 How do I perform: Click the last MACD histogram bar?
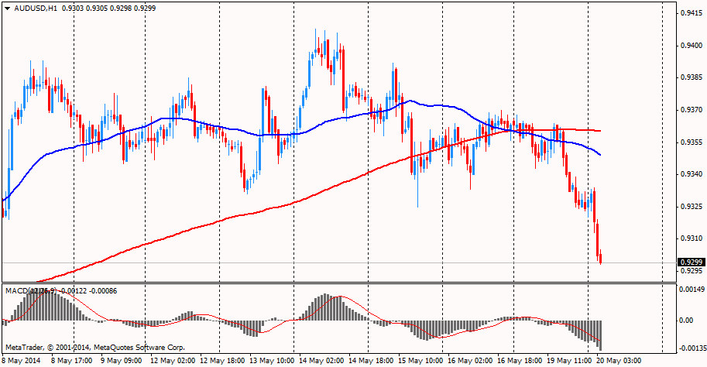(x=601, y=335)
